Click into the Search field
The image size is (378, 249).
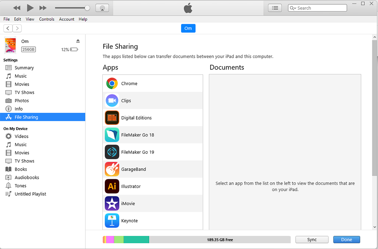(317, 8)
